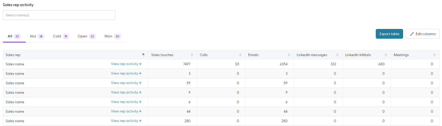Sort by Emails column arrows

click(289, 55)
